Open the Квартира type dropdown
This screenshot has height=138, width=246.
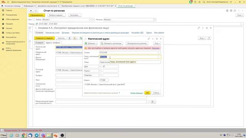(x=100, y=75)
